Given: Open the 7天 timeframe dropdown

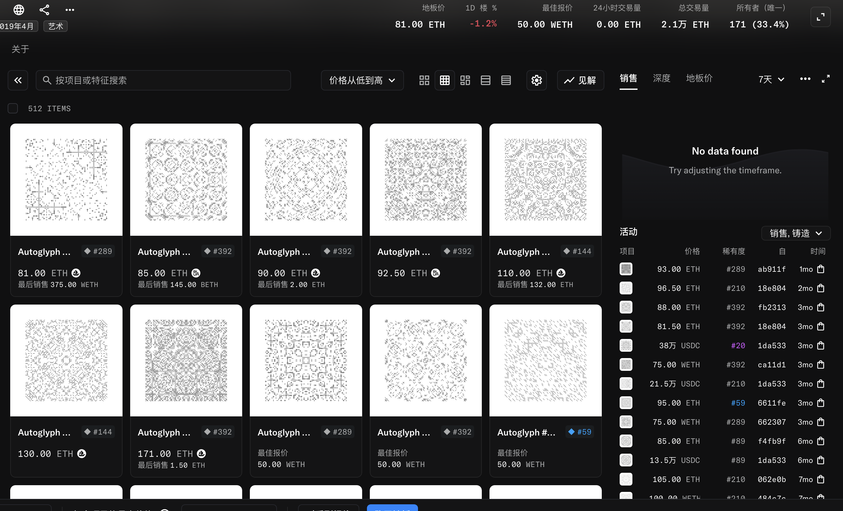Looking at the screenshot, I should click(x=771, y=79).
